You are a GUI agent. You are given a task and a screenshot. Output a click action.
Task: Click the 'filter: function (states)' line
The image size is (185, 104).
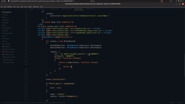coord(68,58)
